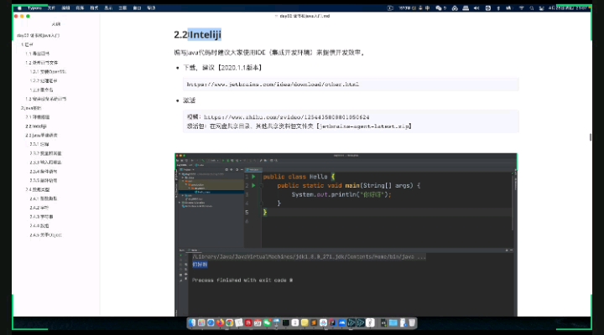
Task: Open the blue folder in the Dock
Action: pyautogui.click(x=393, y=322)
